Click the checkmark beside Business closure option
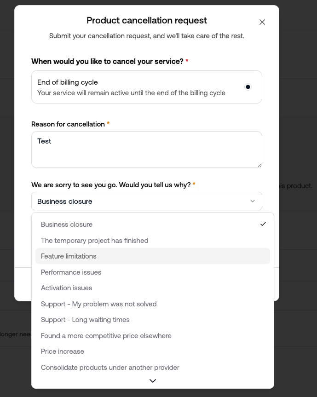This screenshot has width=317, height=397. coord(263,224)
